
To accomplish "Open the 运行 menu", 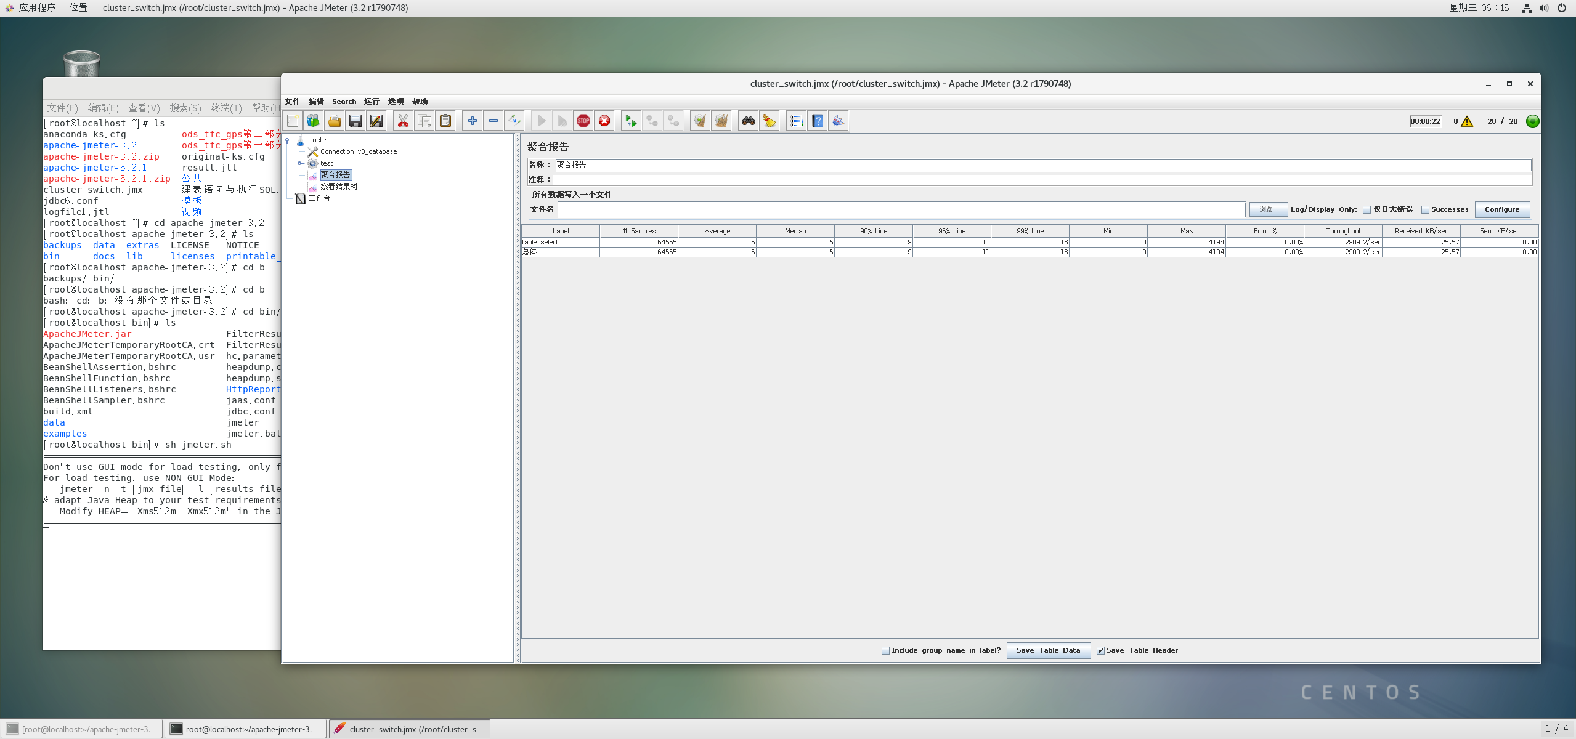I will [372, 102].
